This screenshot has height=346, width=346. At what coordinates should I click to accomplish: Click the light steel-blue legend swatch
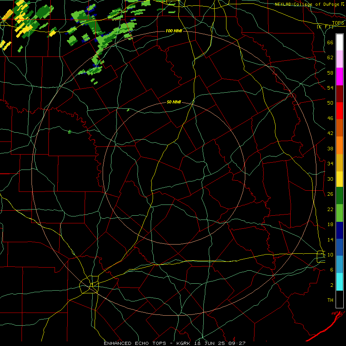point(339,264)
